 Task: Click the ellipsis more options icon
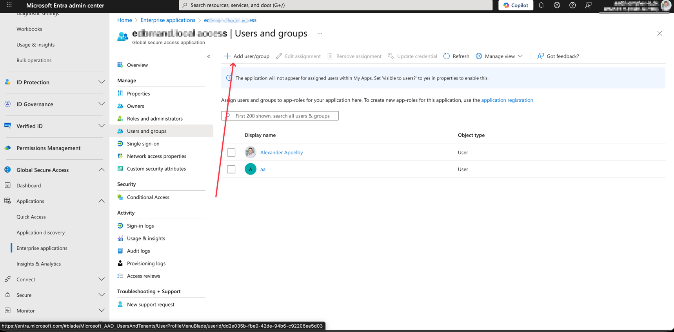tap(320, 34)
